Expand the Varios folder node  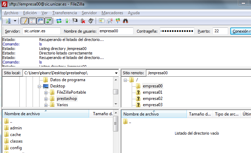46,105
